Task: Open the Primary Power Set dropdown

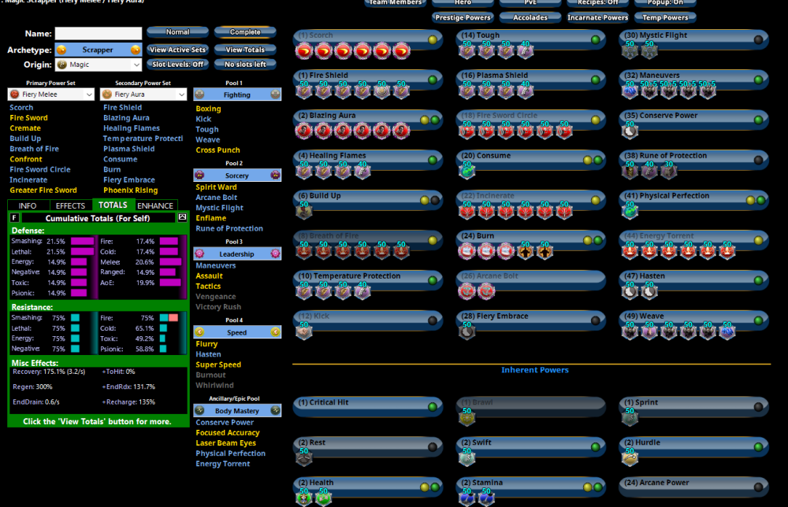Action: [50, 94]
